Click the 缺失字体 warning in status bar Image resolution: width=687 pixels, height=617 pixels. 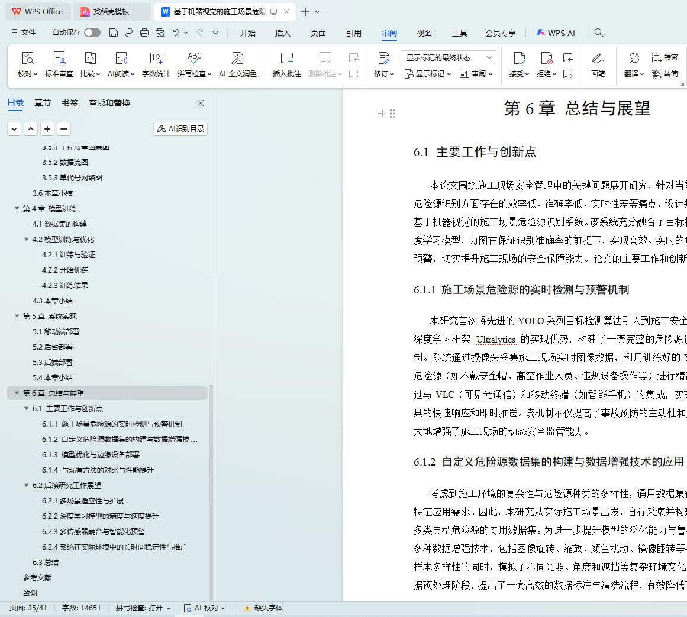pyautogui.click(x=263, y=608)
